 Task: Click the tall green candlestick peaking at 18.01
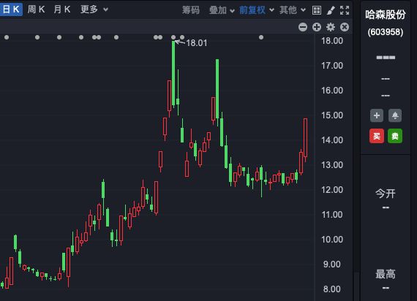coord(173,74)
